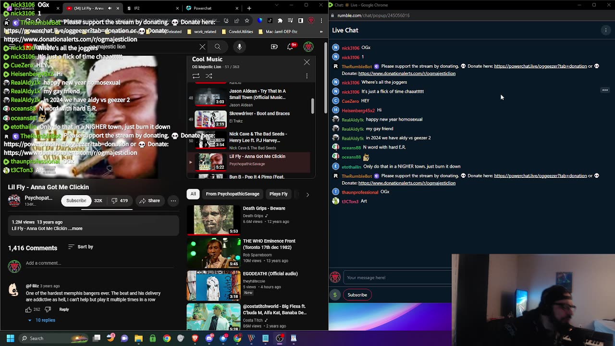615x346 pixels.
Task: Like the comment by @f-lliz
Action: point(28,309)
